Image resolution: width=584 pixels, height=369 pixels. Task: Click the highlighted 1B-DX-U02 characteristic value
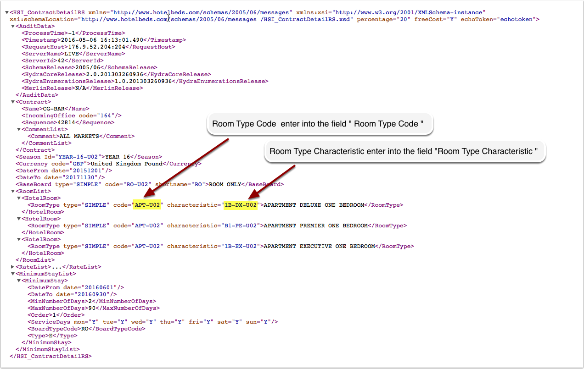point(241,205)
